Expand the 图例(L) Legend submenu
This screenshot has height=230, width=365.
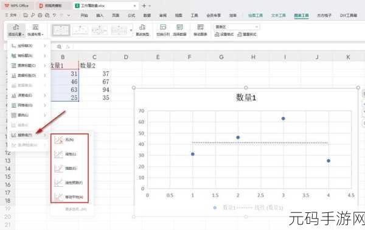pyautogui.click(x=29, y=115)
